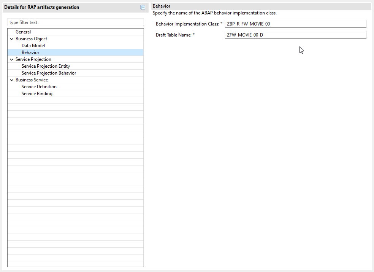Image resolution: width=374 pixels, height=272 pixels.
Task: Collapse the Service Projection tree node
Action: click(11, 59)
